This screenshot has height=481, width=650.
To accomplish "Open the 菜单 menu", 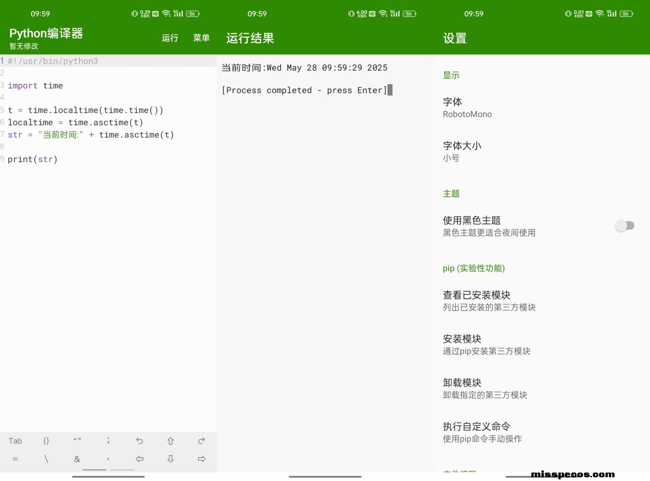I will click(x=201, y=38).
